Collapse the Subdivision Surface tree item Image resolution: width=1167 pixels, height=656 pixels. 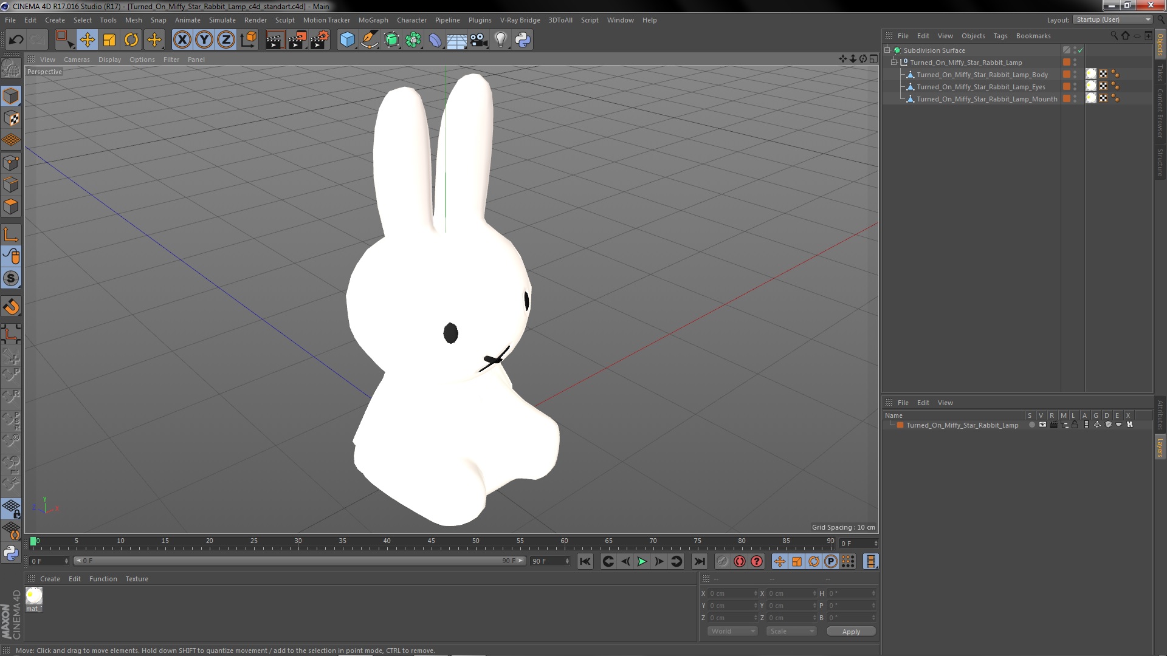pyautogui.click(x=887, y=50)
